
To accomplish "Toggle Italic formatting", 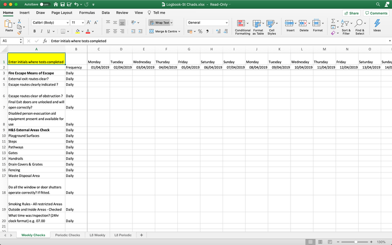I will pos(42,31).
